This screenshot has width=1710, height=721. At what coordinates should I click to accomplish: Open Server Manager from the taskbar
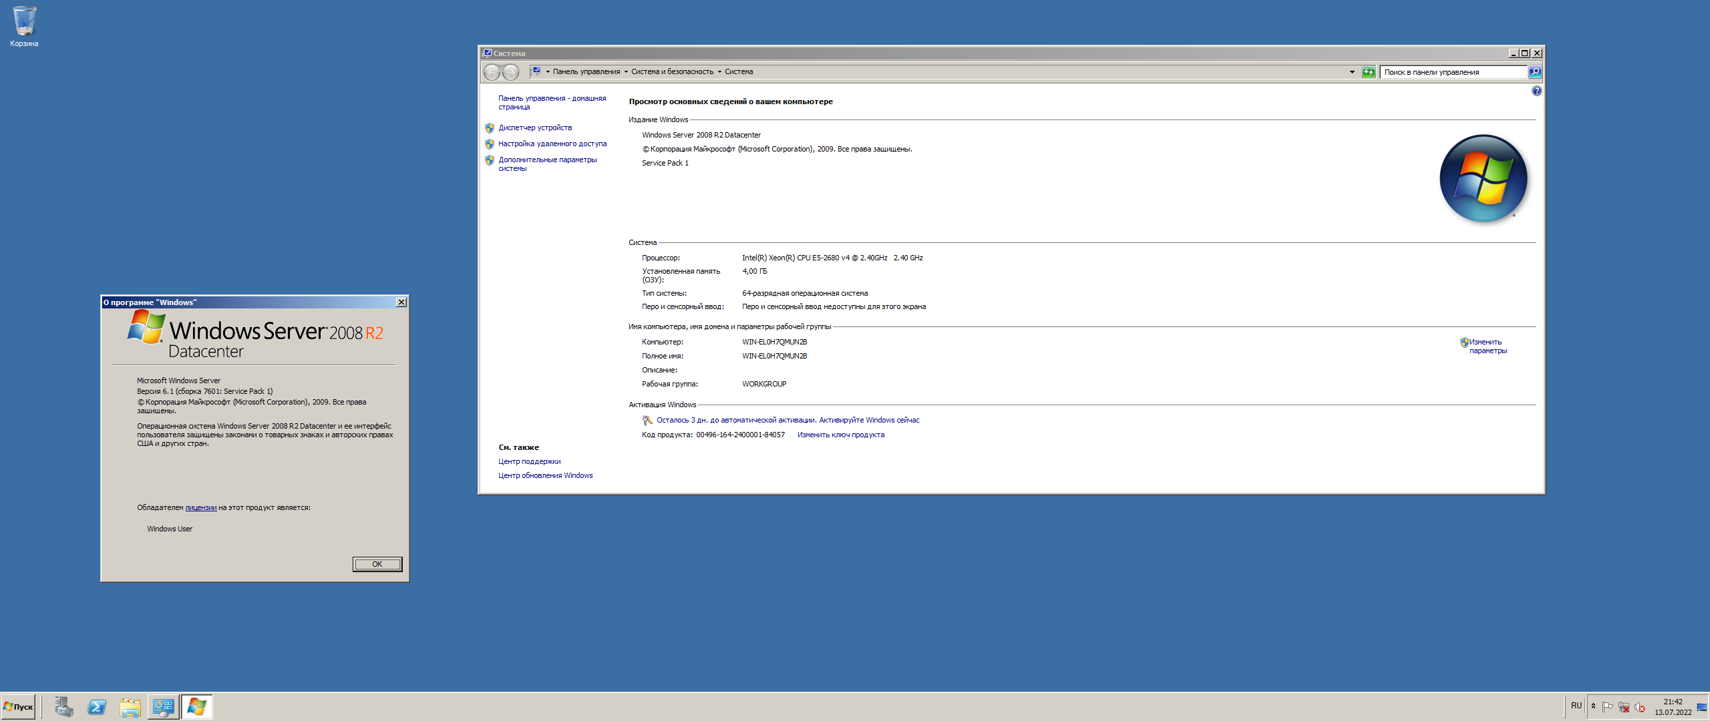63,707
